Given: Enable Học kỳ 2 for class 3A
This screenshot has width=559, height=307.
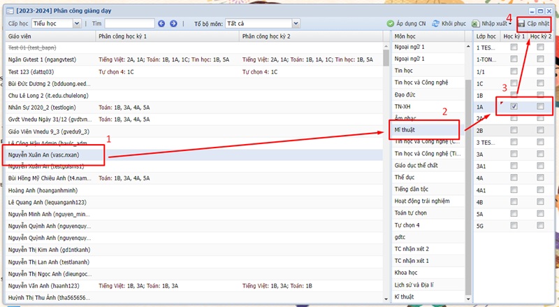Looking at the screenshot, I should click(x=540, y=154).
